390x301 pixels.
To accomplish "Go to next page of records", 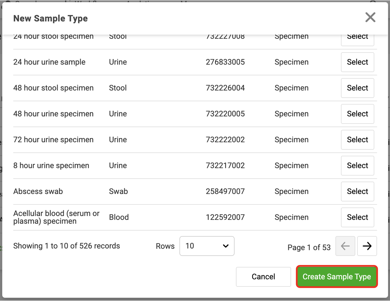I will [x=367, y=246].
